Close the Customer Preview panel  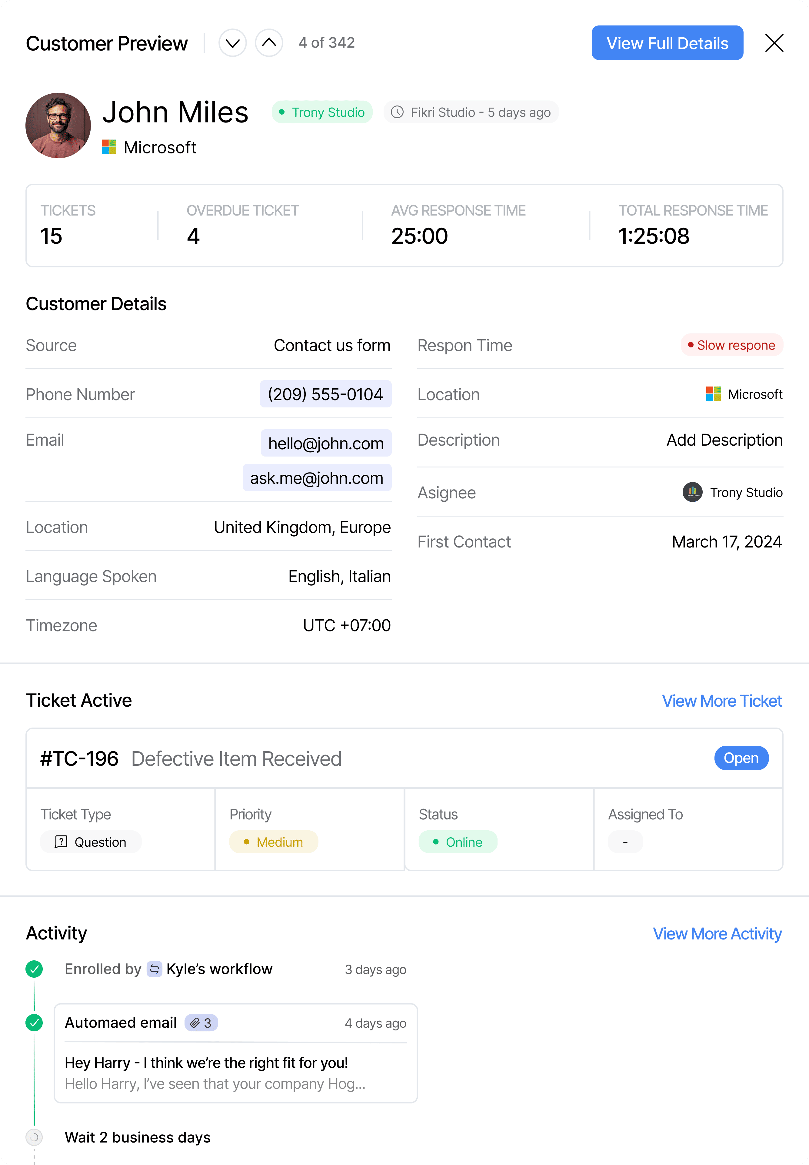coord(774,43)
